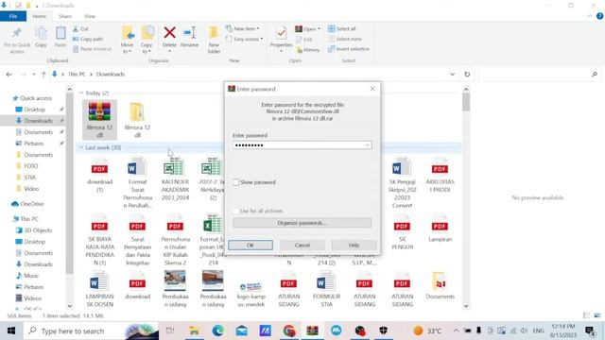Click Pin to Quick access icon
605x340 pixels.
tap(17, 33)
